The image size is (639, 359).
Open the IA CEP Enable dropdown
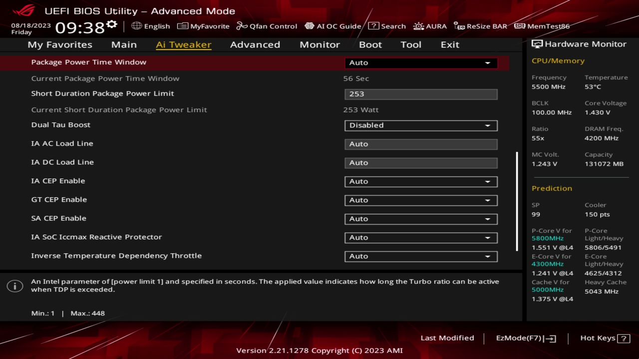(x=421, y=181)
